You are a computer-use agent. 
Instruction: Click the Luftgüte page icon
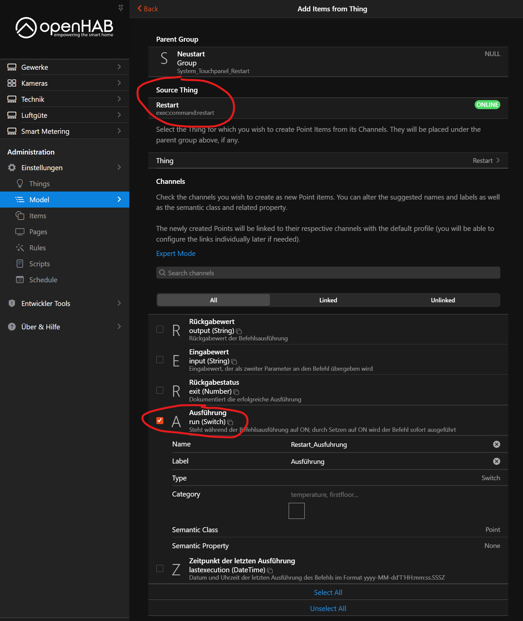tap(12, 115)
